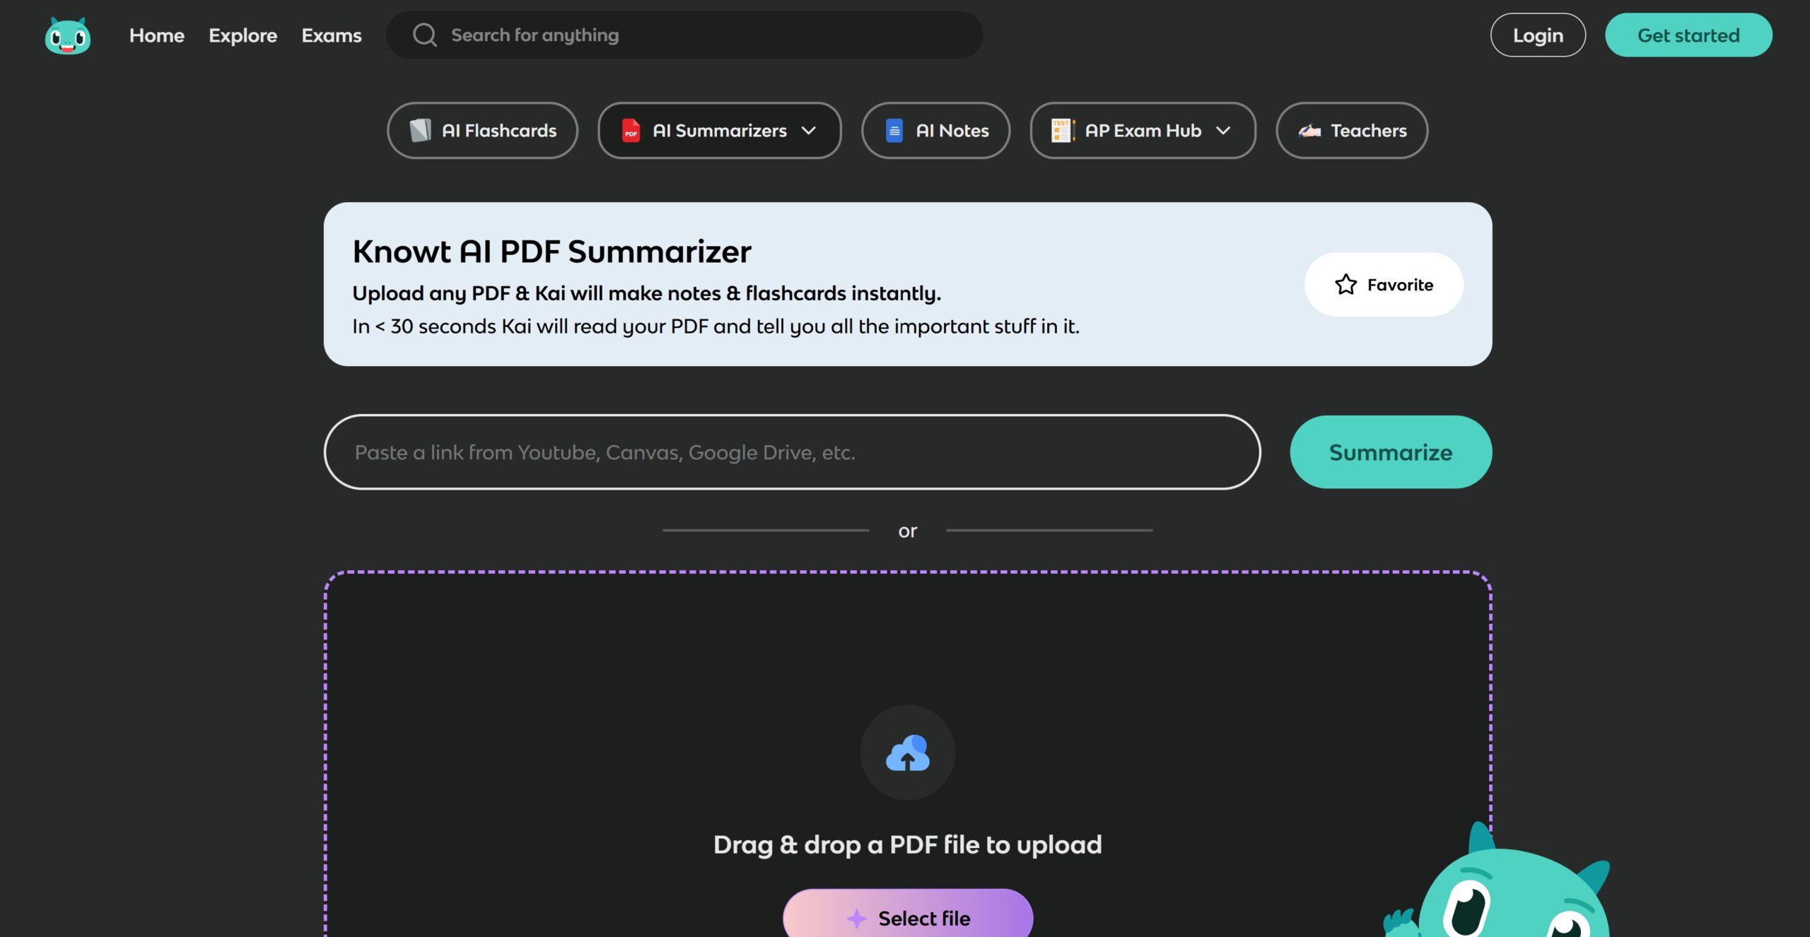This screenshot has width=1810, height=937.
Task: Click the 'or' separator label
Action: 908,531
